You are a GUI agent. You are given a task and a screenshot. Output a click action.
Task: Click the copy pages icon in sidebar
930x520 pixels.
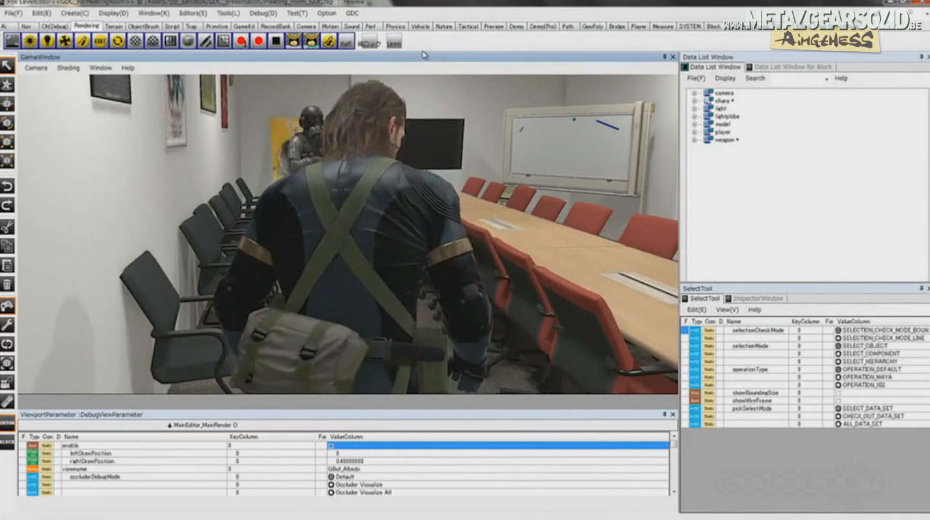coord(7,246)
